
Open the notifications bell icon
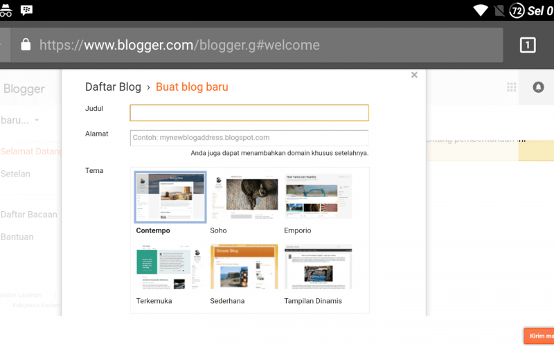[538, 87]
